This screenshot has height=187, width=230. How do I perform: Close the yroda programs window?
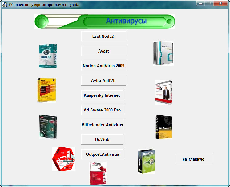click(220, 3)
